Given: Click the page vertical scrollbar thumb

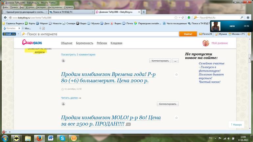Looking at the screenshot, I should point(250,58).
